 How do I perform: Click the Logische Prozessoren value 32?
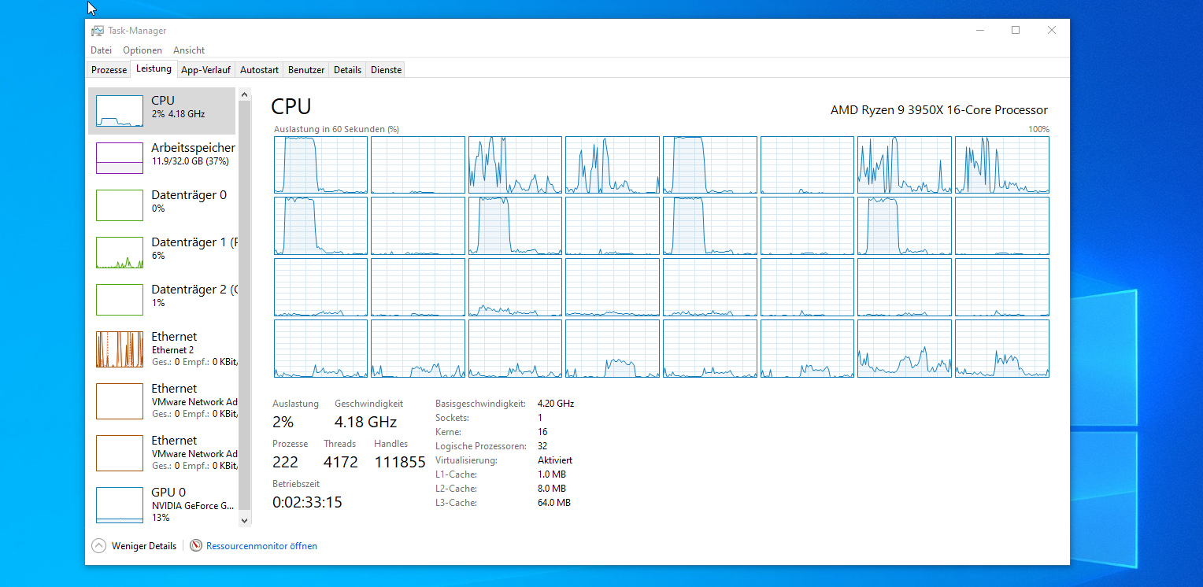tap(542, 446)
